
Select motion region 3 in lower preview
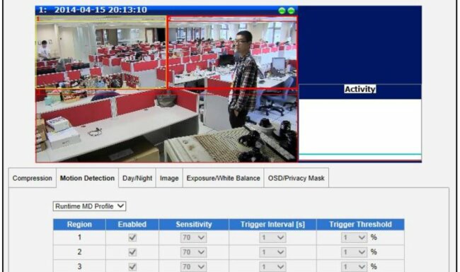click(166, 126)
